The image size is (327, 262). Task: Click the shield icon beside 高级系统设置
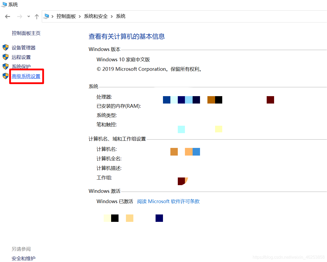[6, 76]
